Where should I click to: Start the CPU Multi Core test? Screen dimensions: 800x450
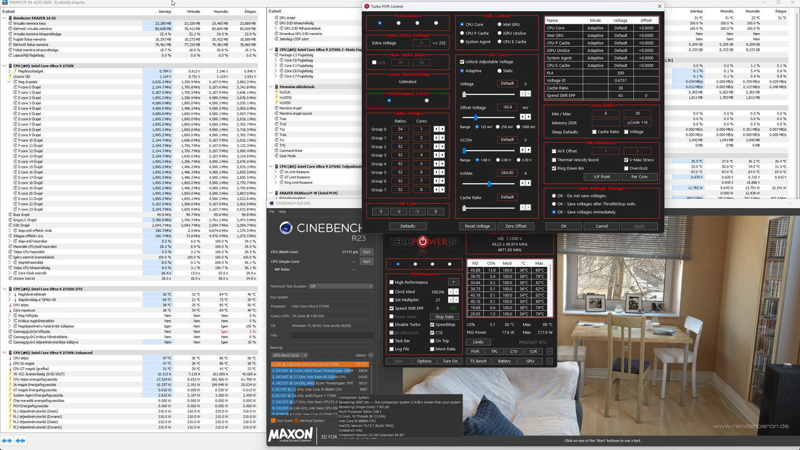366,252
